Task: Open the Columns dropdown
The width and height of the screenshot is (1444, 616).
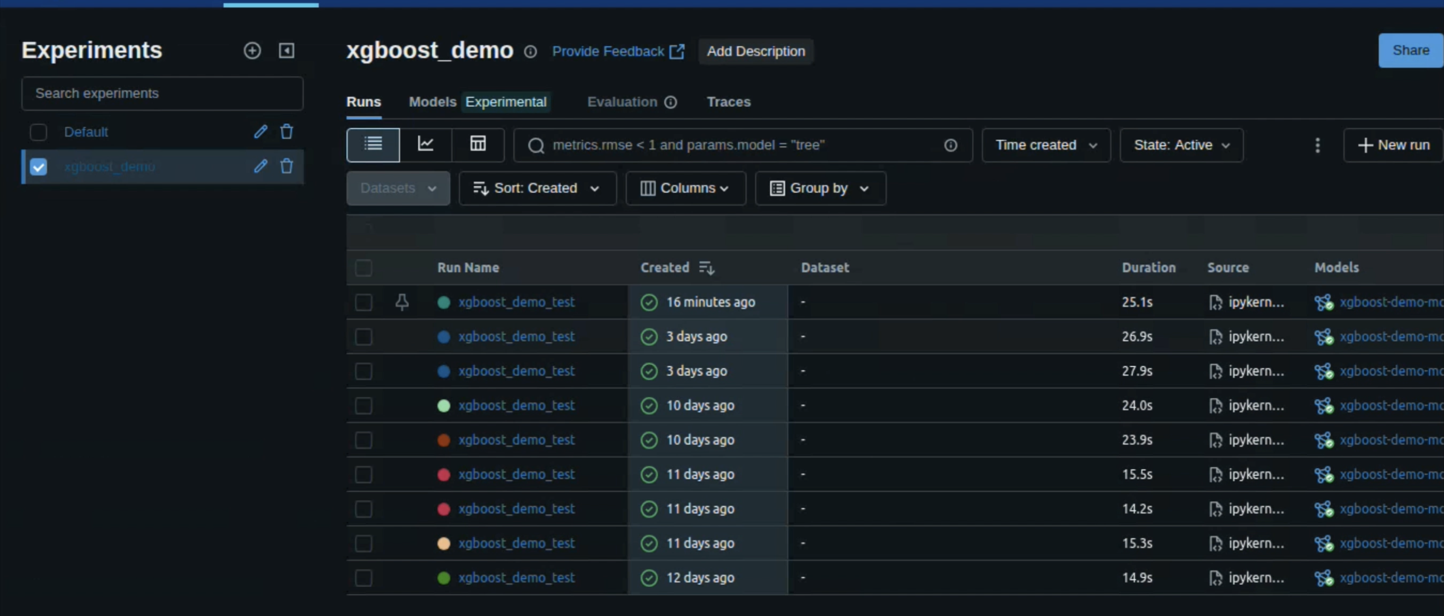Action: point(685,188)
